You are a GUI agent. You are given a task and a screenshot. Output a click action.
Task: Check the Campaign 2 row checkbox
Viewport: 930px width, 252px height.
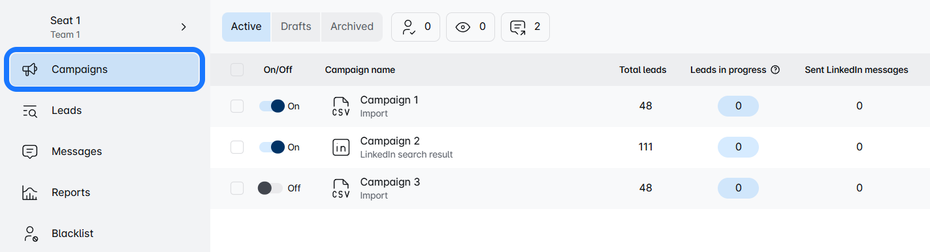point(237,147)
